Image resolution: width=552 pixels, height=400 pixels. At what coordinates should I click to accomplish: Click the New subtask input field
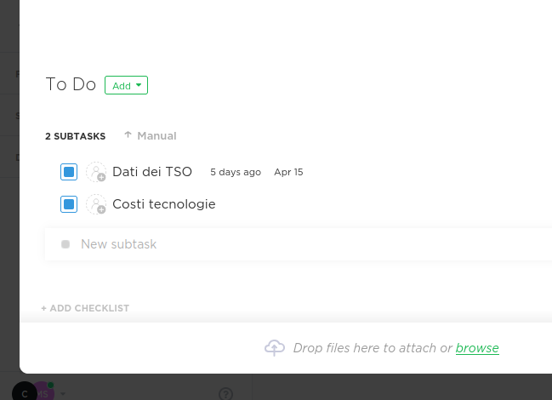[x=299, y=244]
